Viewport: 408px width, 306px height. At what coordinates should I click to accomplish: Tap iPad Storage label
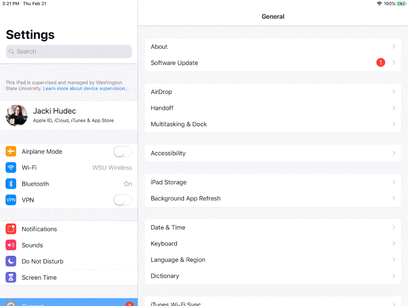(x=169, y=183)
